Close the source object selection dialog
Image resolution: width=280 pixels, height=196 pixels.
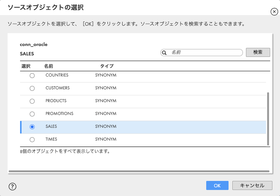pyautogui.click(x=274, y=12)
